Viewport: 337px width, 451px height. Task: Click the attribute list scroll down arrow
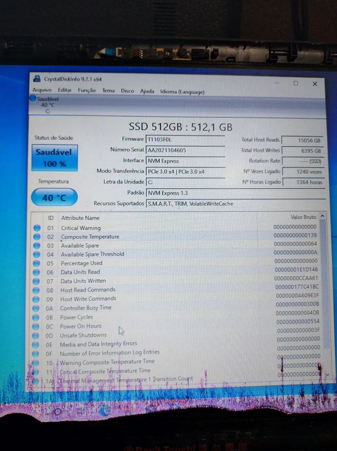point(328,375)
